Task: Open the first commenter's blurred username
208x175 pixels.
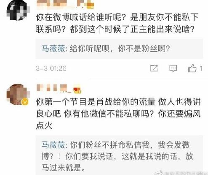Action: tap(60, 4)
